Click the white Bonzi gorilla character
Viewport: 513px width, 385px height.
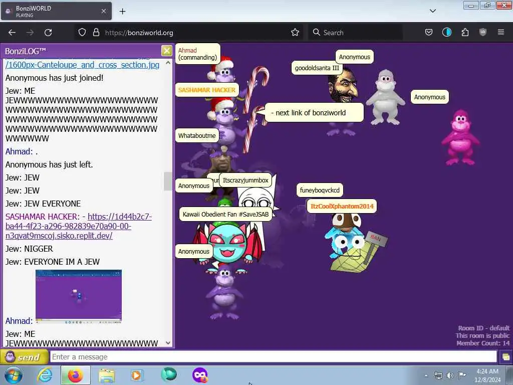point(385,97)
